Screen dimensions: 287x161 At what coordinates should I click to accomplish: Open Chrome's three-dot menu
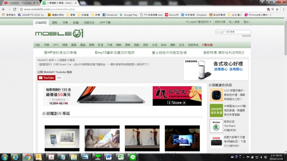(283, 9)
